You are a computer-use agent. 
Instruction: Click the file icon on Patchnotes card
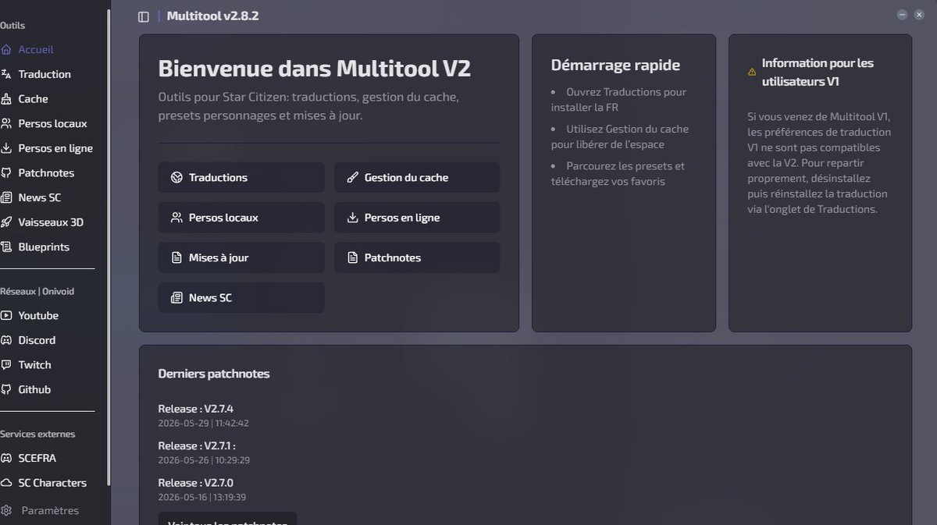click(x=352, y=257)
